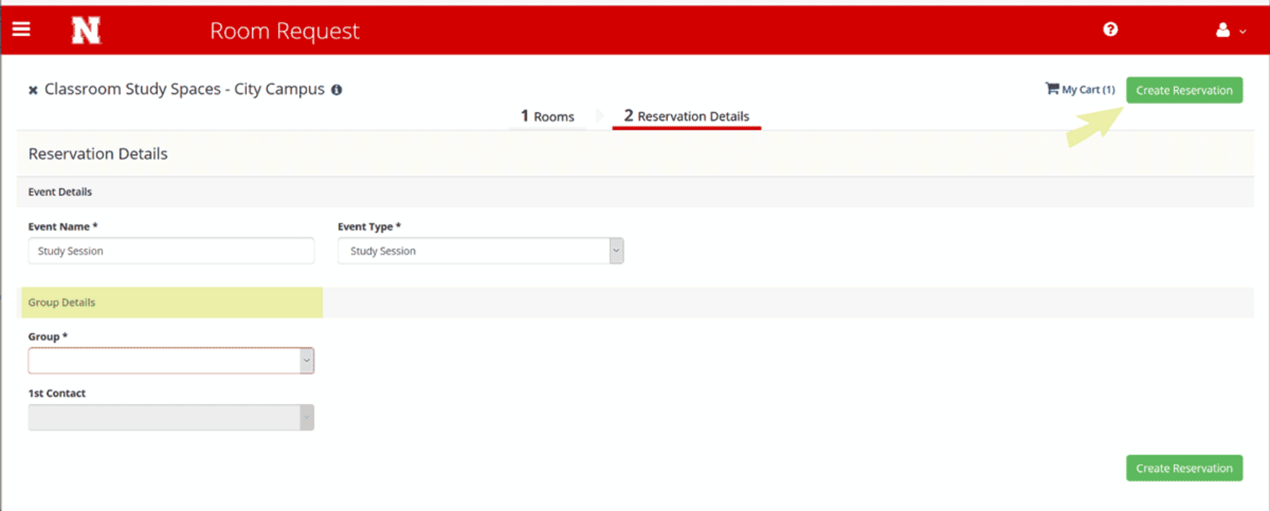Viewport: 1270px width, 511px height.
Task: Open the hamburger navigation menu
Action: pos(21,29)
